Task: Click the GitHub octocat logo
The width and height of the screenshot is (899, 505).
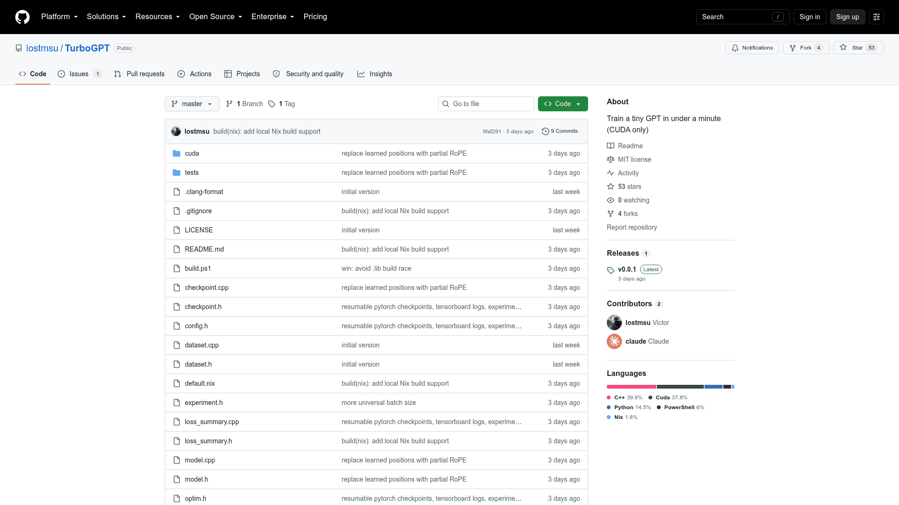Action: point(22,17)
